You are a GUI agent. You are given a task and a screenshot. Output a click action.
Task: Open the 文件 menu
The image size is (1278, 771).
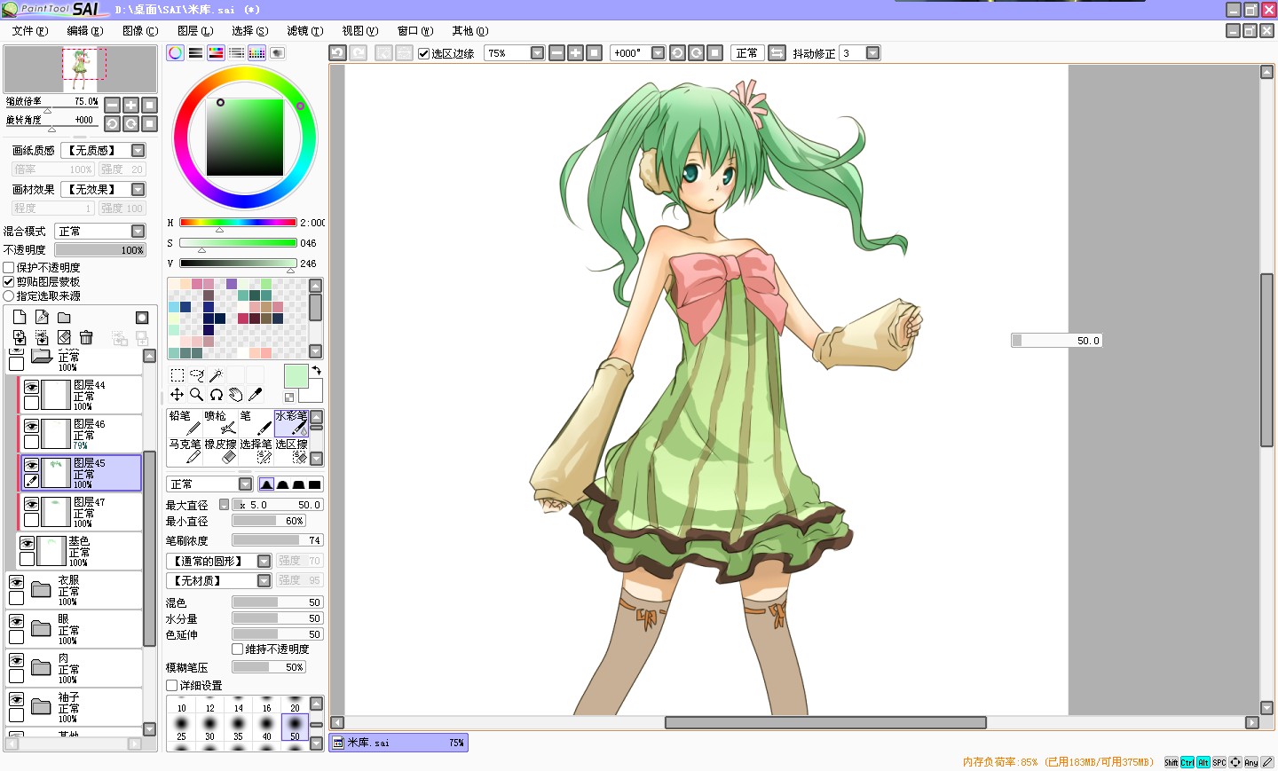tap(30, 31)
